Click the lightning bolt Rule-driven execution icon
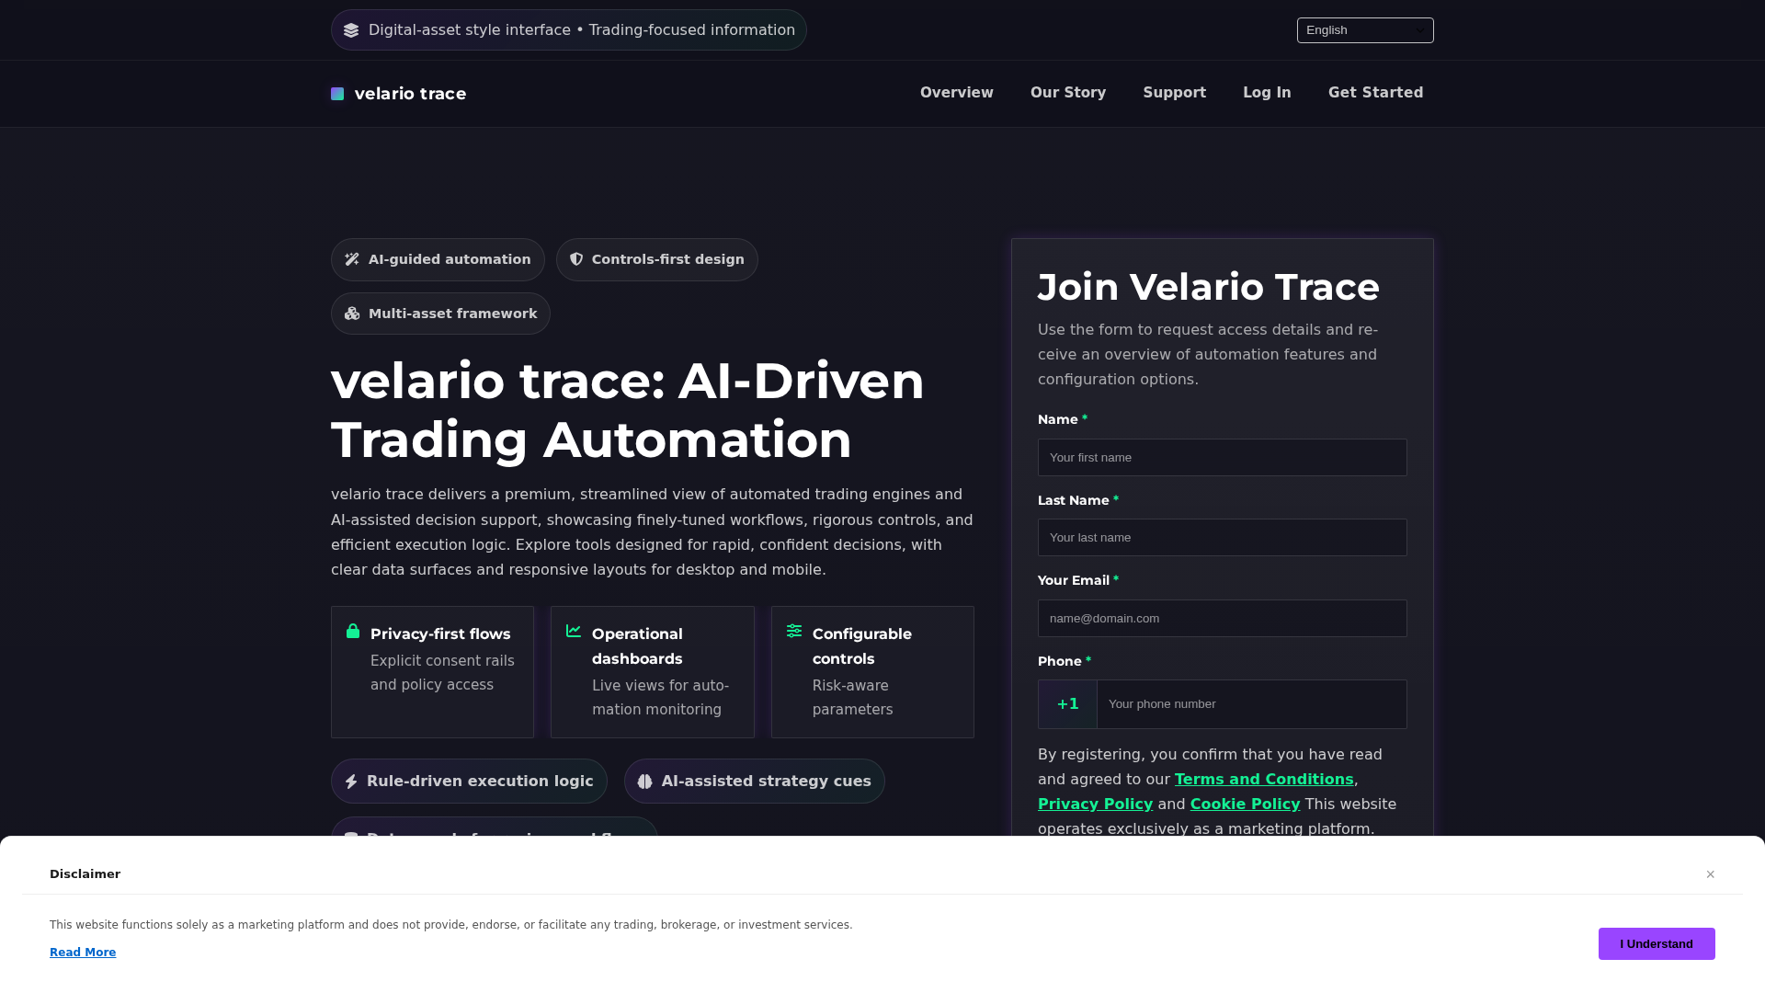The image size is (1765, 993). tap(351, 782)
